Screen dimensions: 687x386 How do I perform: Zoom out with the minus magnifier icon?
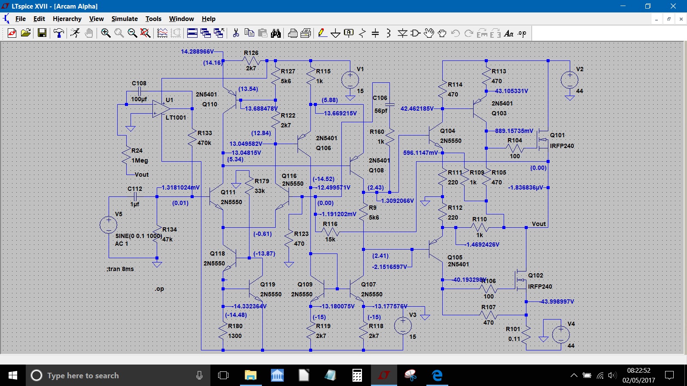[x=132, y=33]
